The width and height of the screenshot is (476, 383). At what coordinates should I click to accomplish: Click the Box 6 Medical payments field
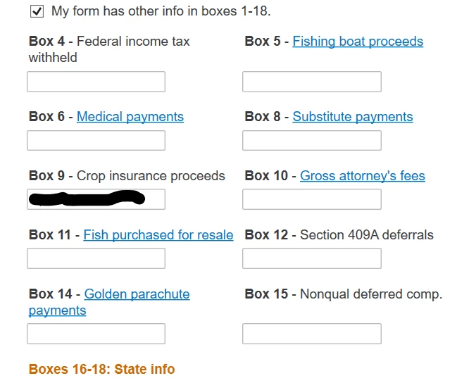pos(96,141)
